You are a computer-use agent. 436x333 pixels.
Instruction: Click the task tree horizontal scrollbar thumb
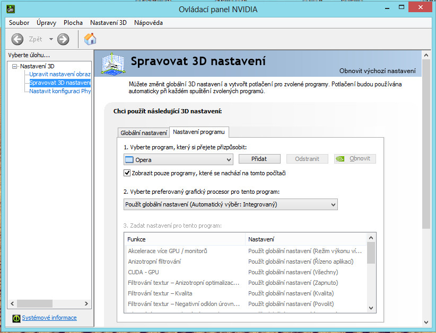(x=35, y=303)
